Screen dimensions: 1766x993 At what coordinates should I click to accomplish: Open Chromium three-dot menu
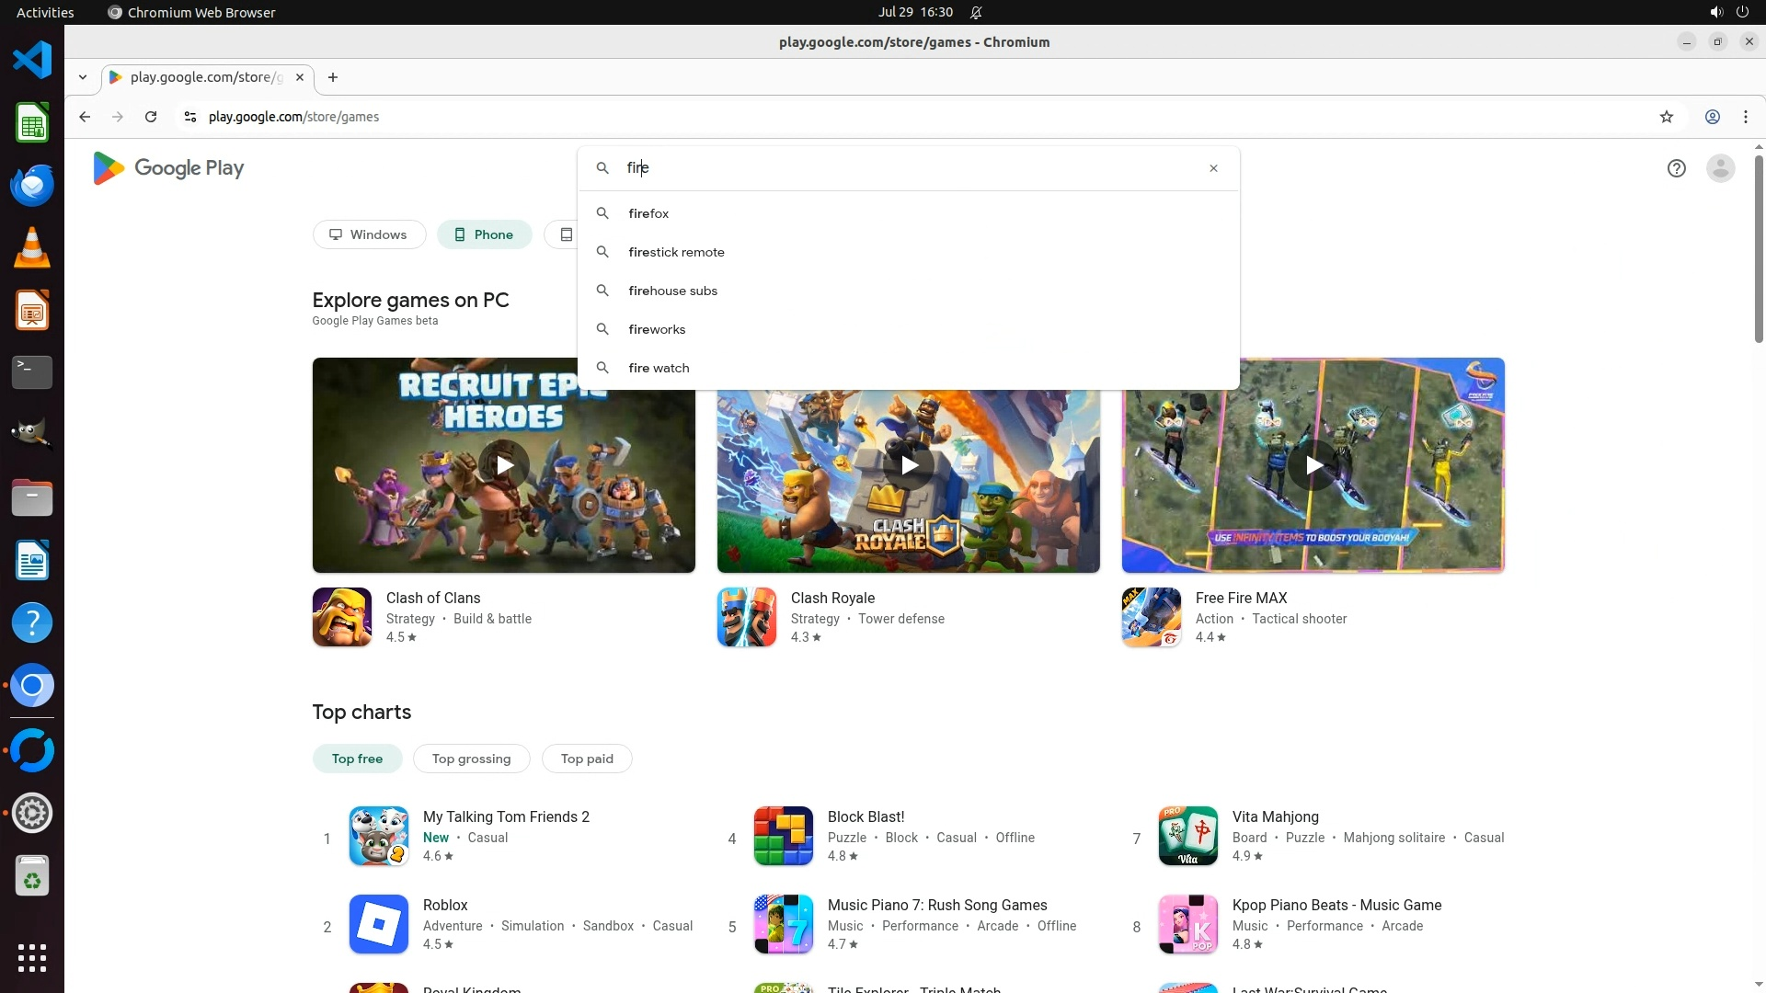point(1745,117)
